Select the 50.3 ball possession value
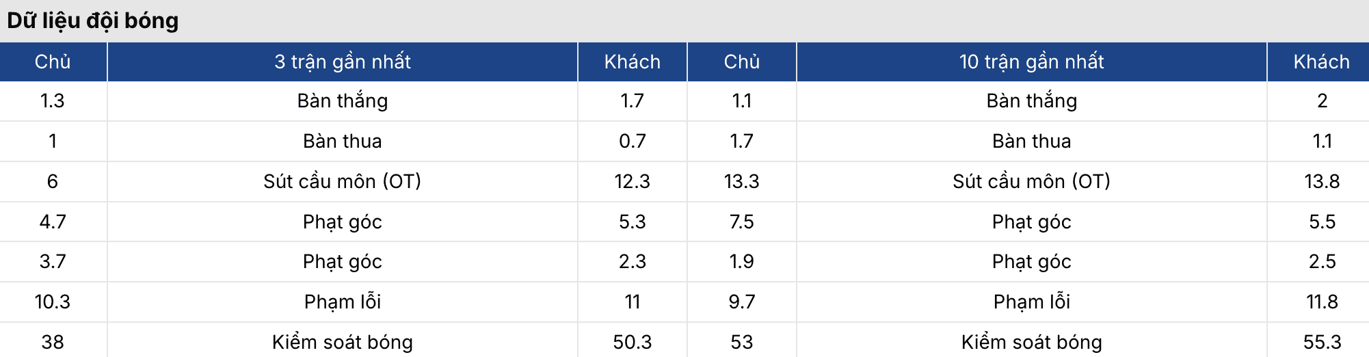Image resolution: width=1369 pixels, height=357 pixels. [x=632, y=342]
